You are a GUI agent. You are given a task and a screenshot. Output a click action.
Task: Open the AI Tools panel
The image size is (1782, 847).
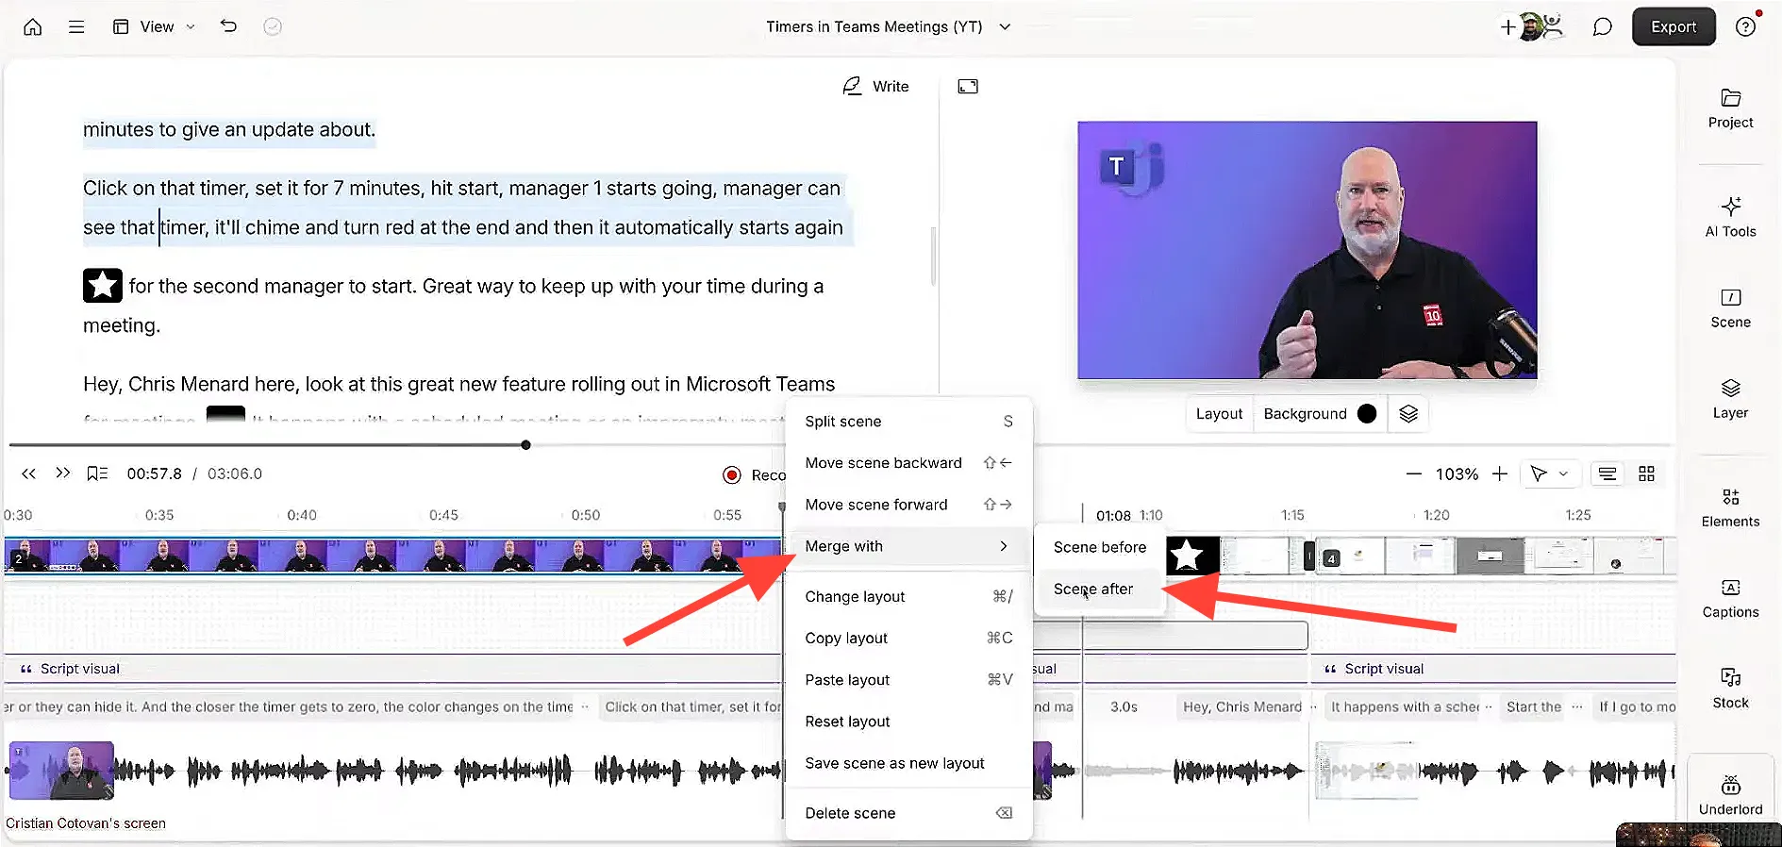point(1730,217)
